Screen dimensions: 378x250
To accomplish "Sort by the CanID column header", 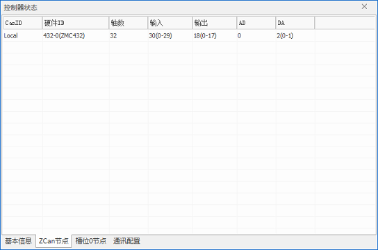I will tap(23, 23).
